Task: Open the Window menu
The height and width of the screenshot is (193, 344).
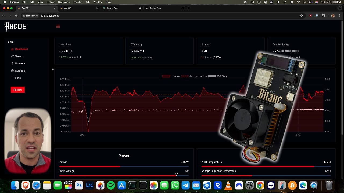Action: 98,2
